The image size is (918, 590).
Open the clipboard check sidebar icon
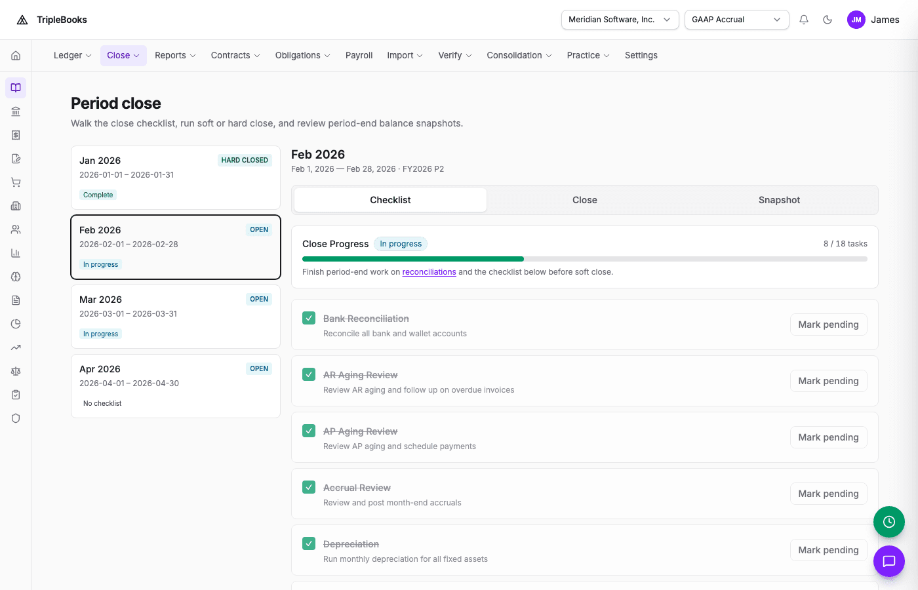[16, 395]
